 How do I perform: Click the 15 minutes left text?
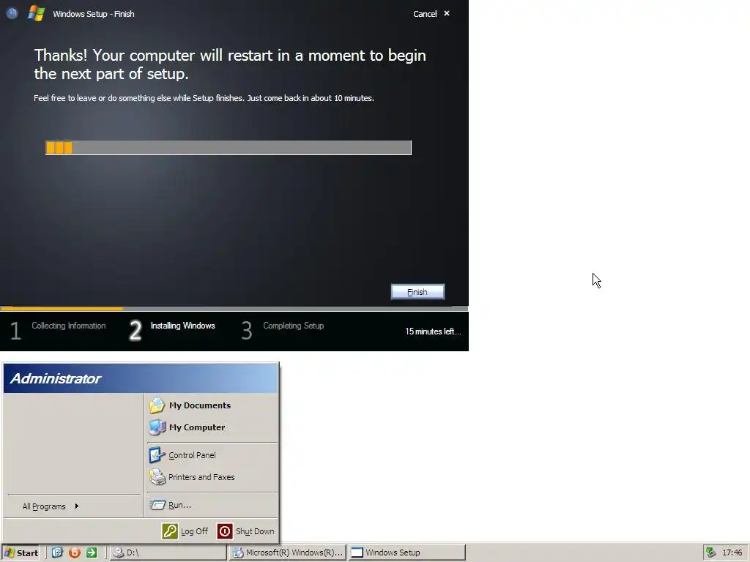coord(433,331)
